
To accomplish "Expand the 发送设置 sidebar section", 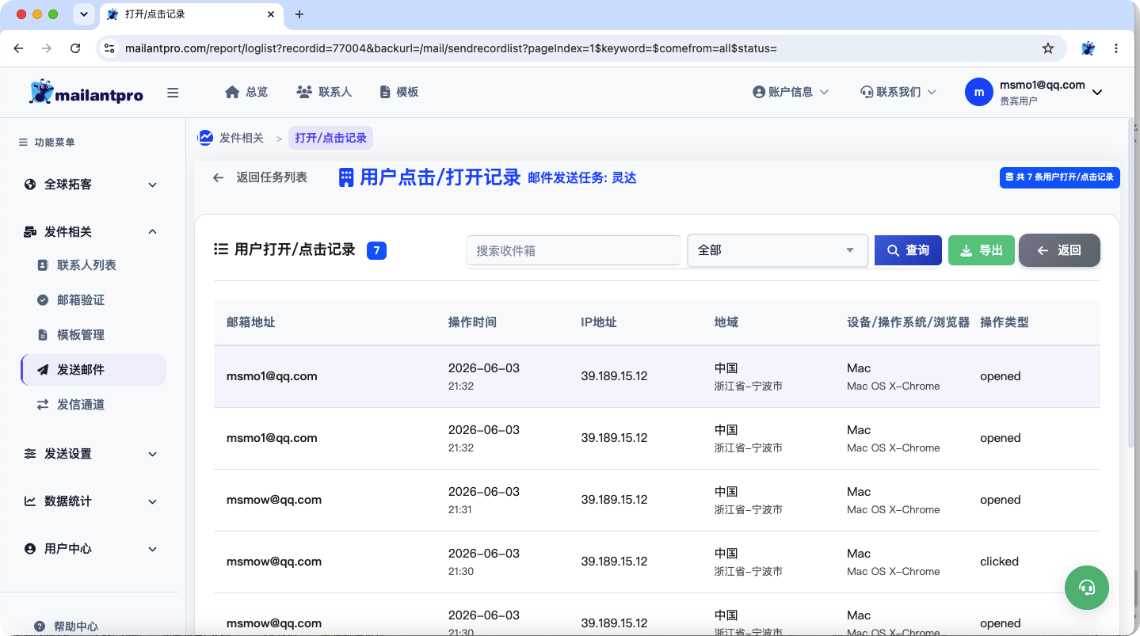I will (91, 454).
